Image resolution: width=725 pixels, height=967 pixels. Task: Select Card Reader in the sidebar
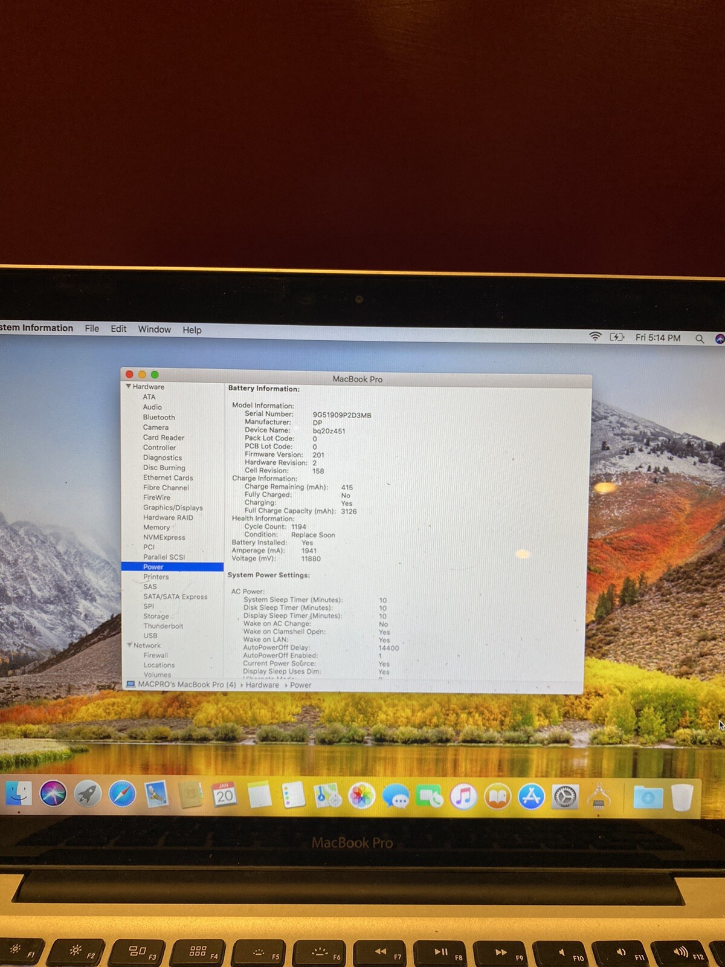[164, 438]
